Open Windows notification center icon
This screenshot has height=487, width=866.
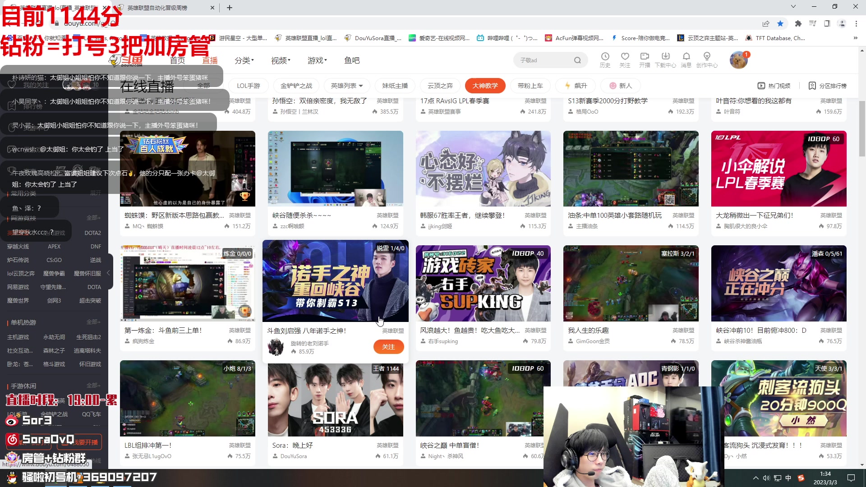pyautogui.click(x=851, y=478)
